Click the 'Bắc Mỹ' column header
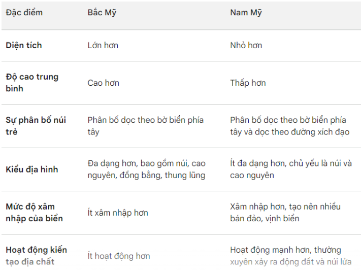Image resolution: width=361 pixels, height=271 pixels. (x=102, y=12)
